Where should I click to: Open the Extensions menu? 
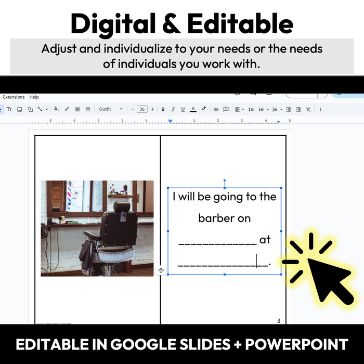coord(14,97)
